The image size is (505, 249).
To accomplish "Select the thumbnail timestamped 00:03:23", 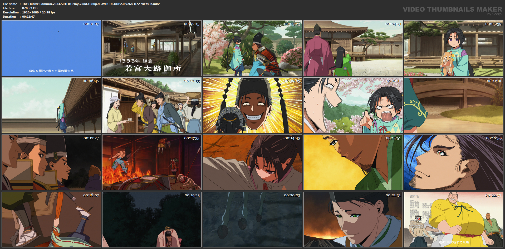I will click(253, 48).
